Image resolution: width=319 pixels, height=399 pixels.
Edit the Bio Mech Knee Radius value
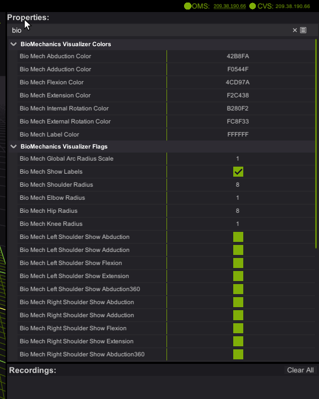[x=238, y=224]
